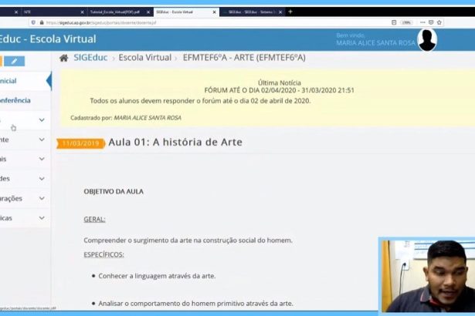Click the presenter webcam thumbnail
This screenshot has height=316, width=475.
[426, 274]
